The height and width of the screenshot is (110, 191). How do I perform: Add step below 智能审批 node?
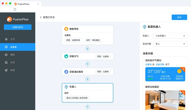coord(87,49)
